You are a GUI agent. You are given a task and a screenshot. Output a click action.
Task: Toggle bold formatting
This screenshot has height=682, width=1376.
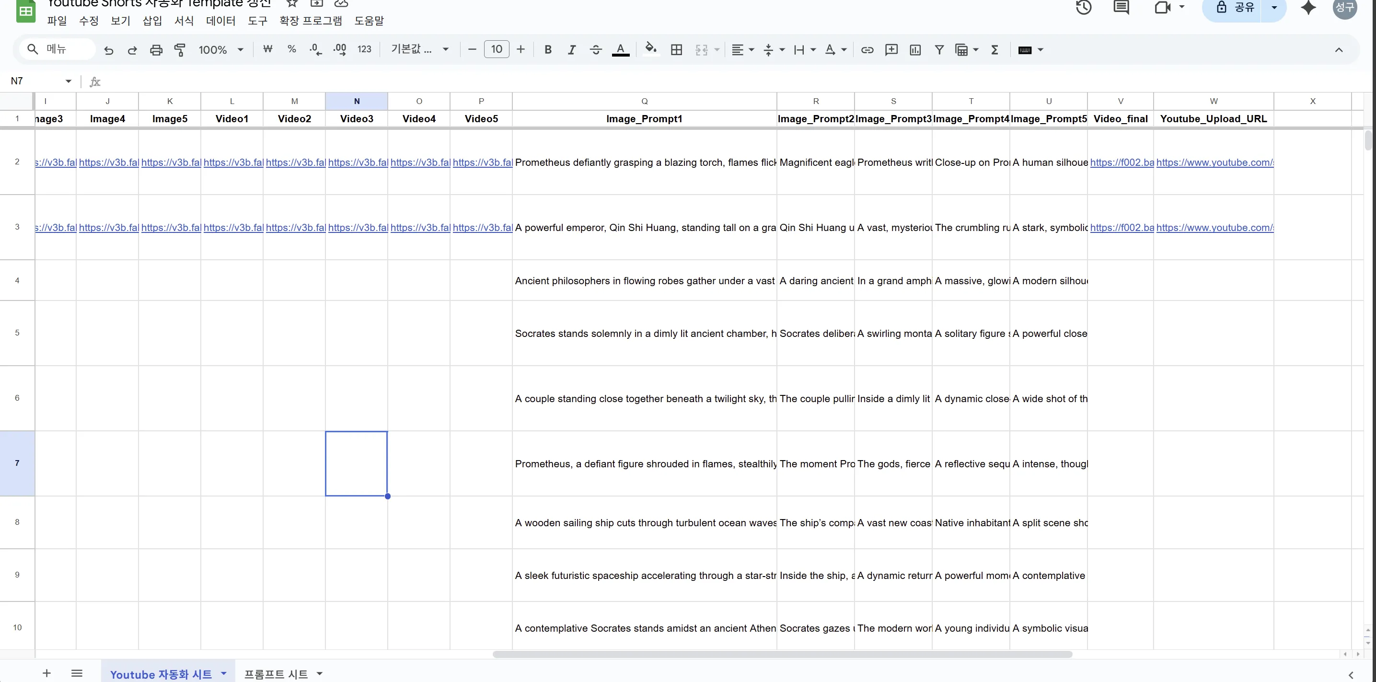point(547,50)
